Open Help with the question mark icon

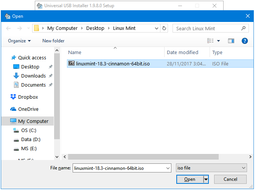pyautogui.click(x=244, y=41)
